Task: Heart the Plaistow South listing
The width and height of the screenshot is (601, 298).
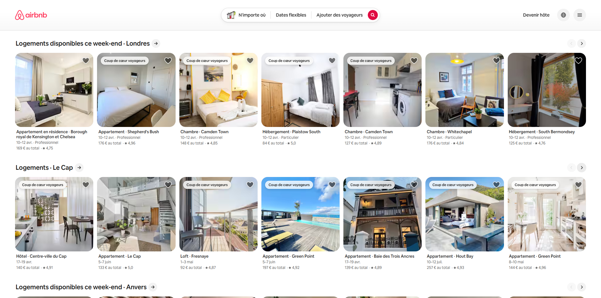Action: 332,61
